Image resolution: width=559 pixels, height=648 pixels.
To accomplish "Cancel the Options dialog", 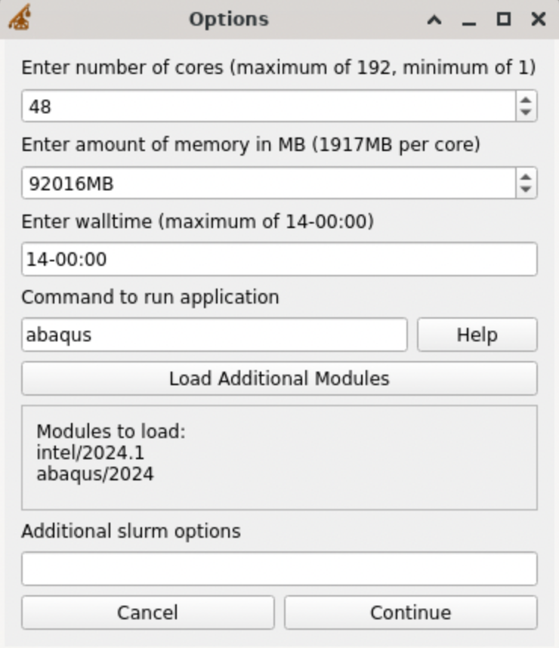I will (x=147, y=613).
